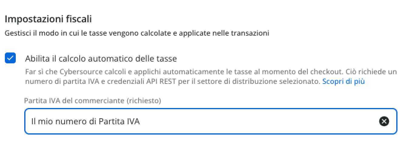Click the "Abilita il calcolo automatico delle tasse" label

pos(101,59)
